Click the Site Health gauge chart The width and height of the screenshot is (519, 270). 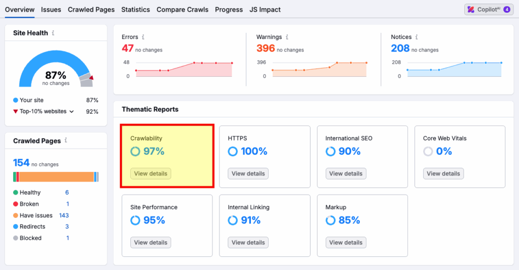[x=56, y=69]
